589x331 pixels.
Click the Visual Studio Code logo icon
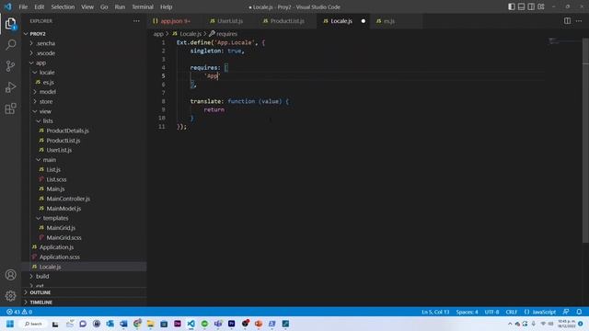coord(8,6)
